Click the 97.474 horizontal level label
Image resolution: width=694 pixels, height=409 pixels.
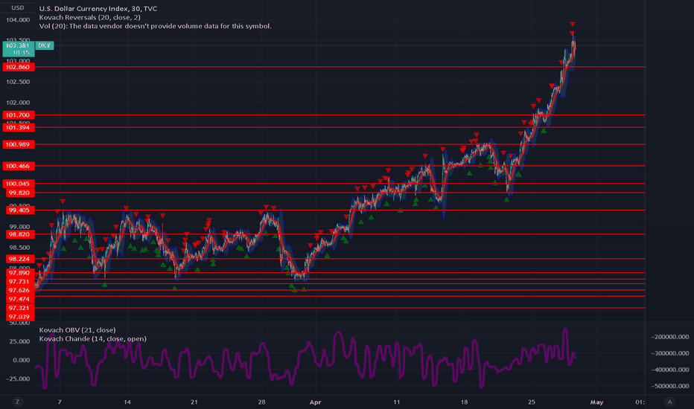20,299
